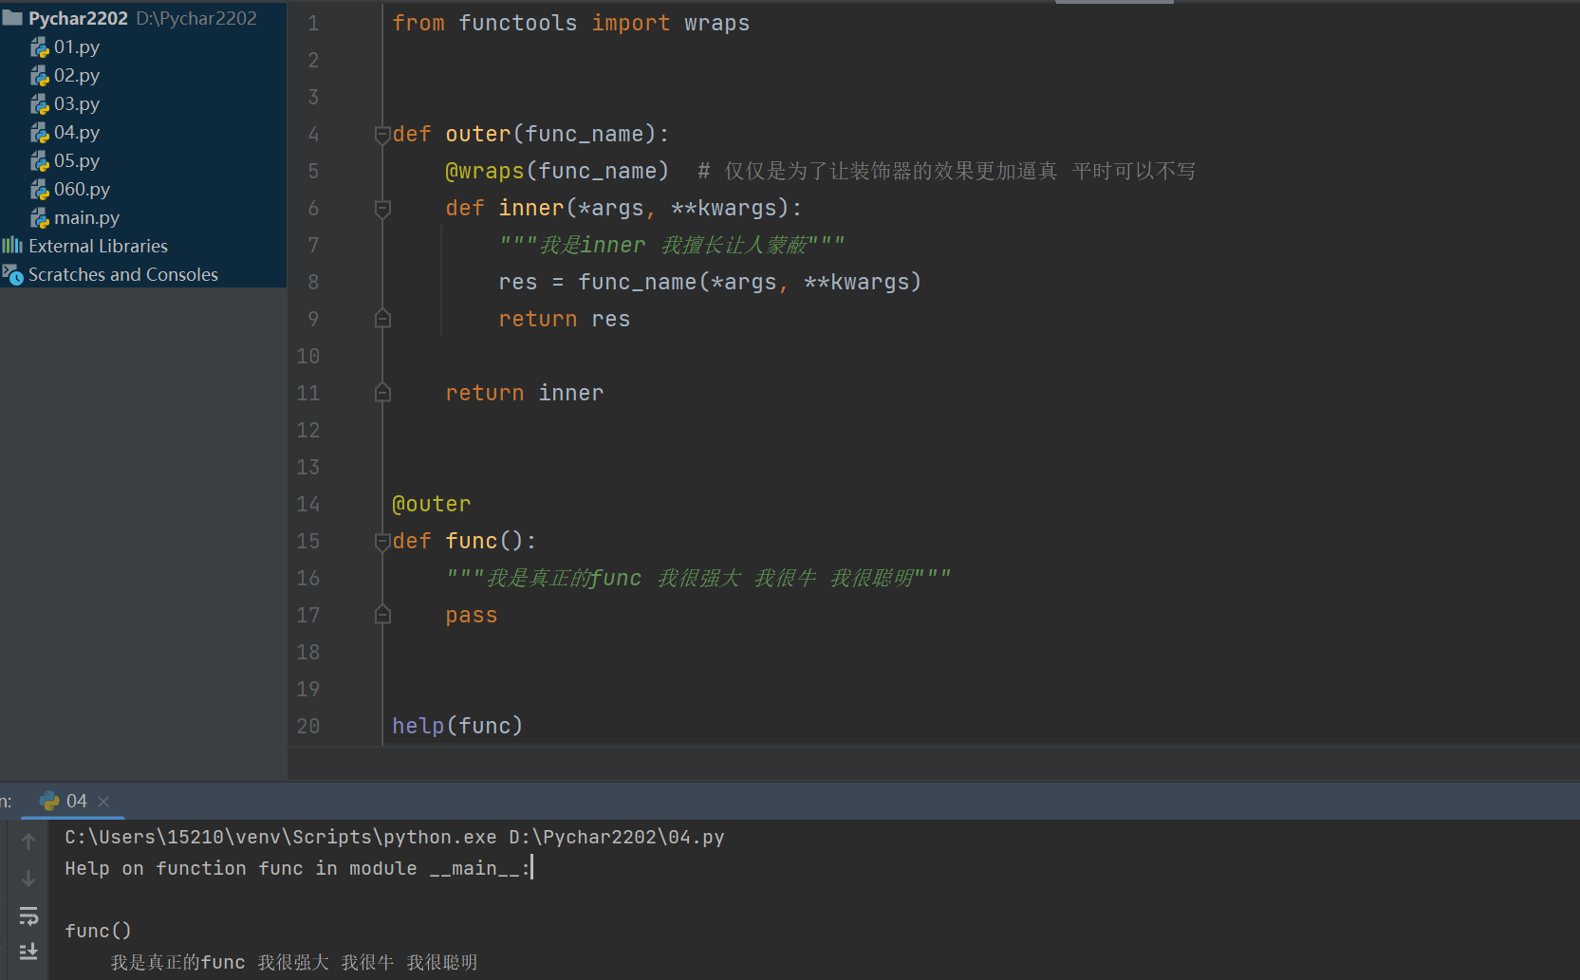
Task: Click the Python file icon beside main.py
Action: [40, 218]
